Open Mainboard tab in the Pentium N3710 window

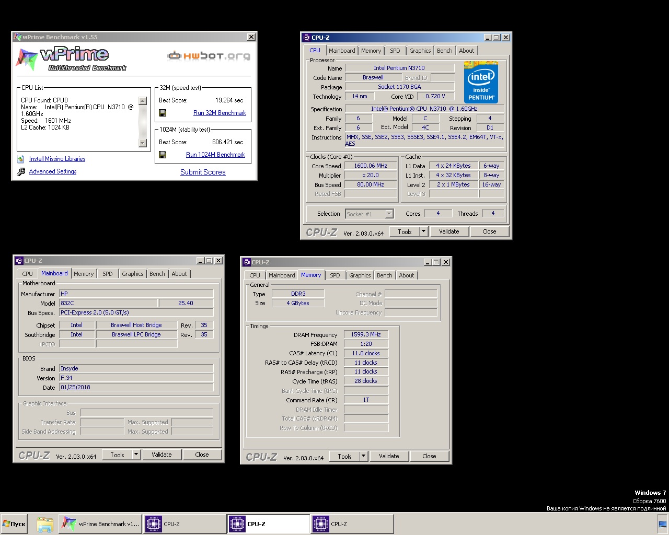point(342,51)
